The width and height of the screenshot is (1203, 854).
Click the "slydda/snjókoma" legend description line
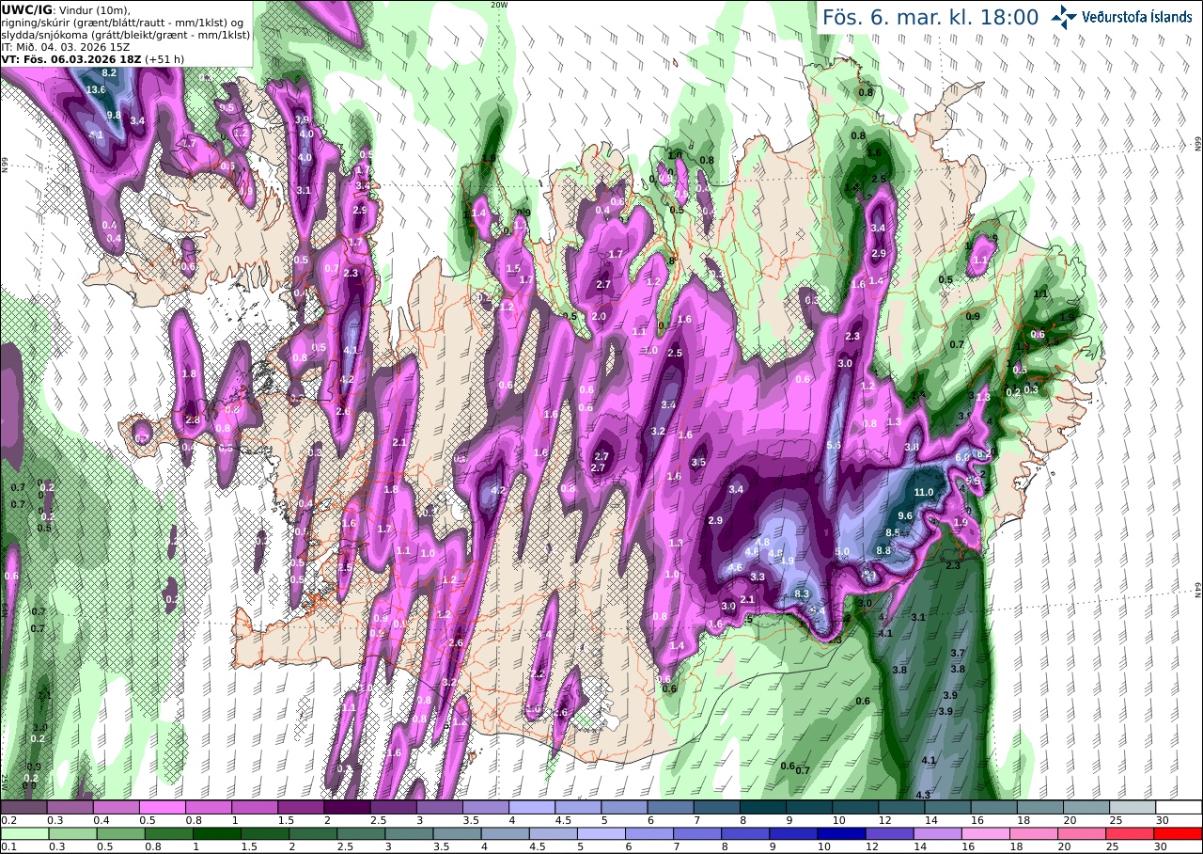pyautogui.click(x=125, y=34)
